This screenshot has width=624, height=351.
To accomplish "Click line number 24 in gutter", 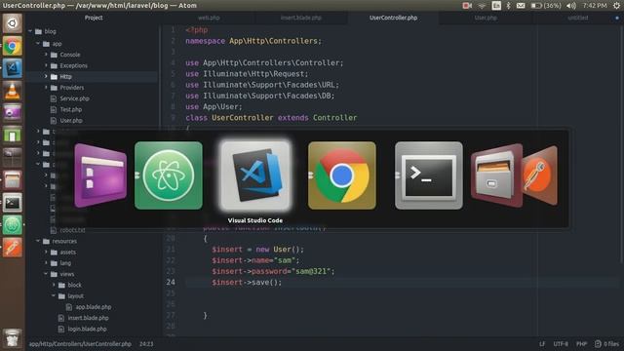I will 171,282.
